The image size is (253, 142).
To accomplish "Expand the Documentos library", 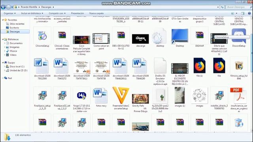I will point(5,43).
